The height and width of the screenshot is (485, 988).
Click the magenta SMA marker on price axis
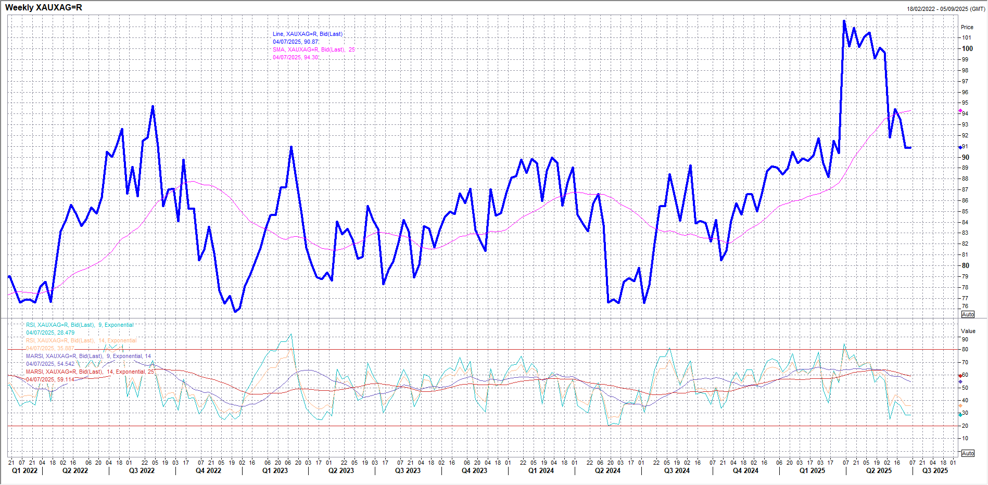point(960,111)
